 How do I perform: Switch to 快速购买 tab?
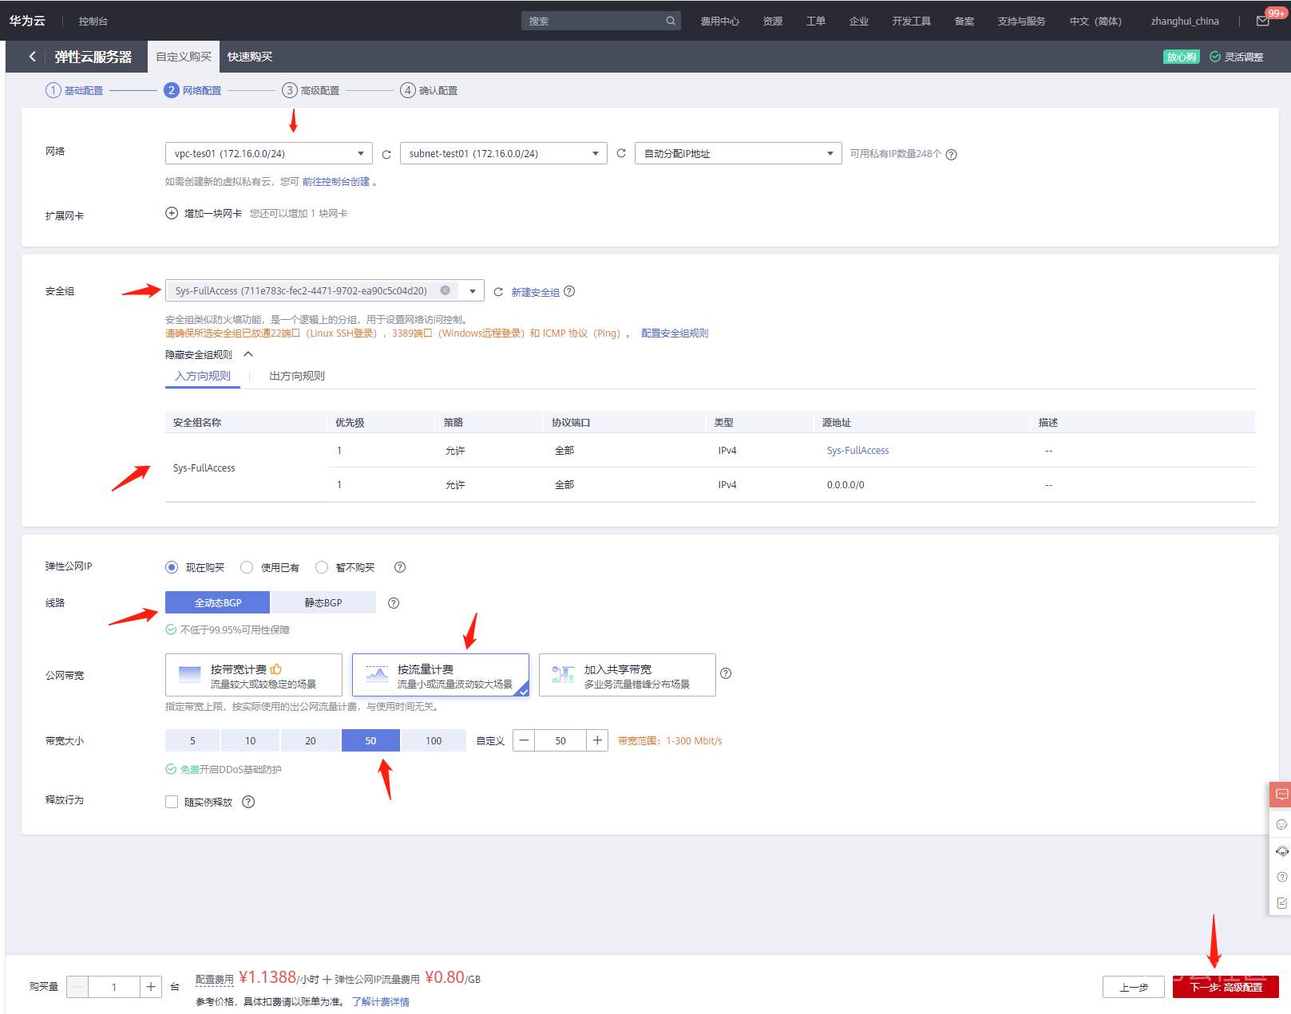pos(250,57)
